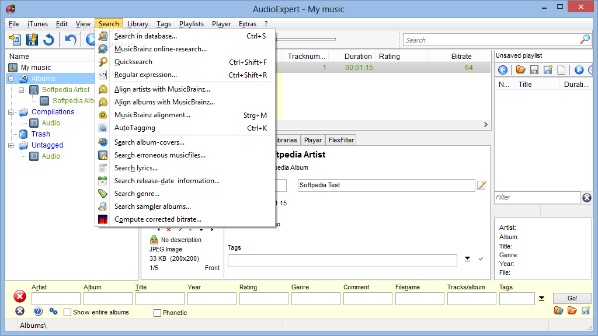The height and width of the screenshot is (336, 598).
Task: Select Quicksearch from Search menu
Action: [185, 62]
